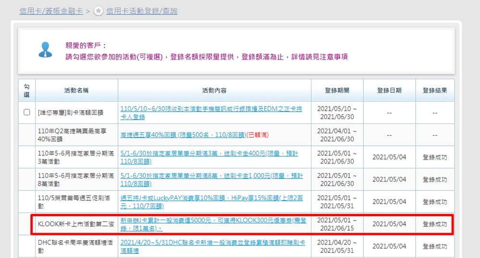Image resolution: width=480 pixels, height=258 pixels.
Task: Open the 信用卡/簽帳金融卡 breadcrumb link
Action: [51, 11]
